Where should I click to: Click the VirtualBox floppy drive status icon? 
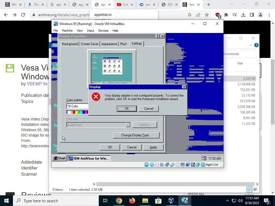[157, 165]
